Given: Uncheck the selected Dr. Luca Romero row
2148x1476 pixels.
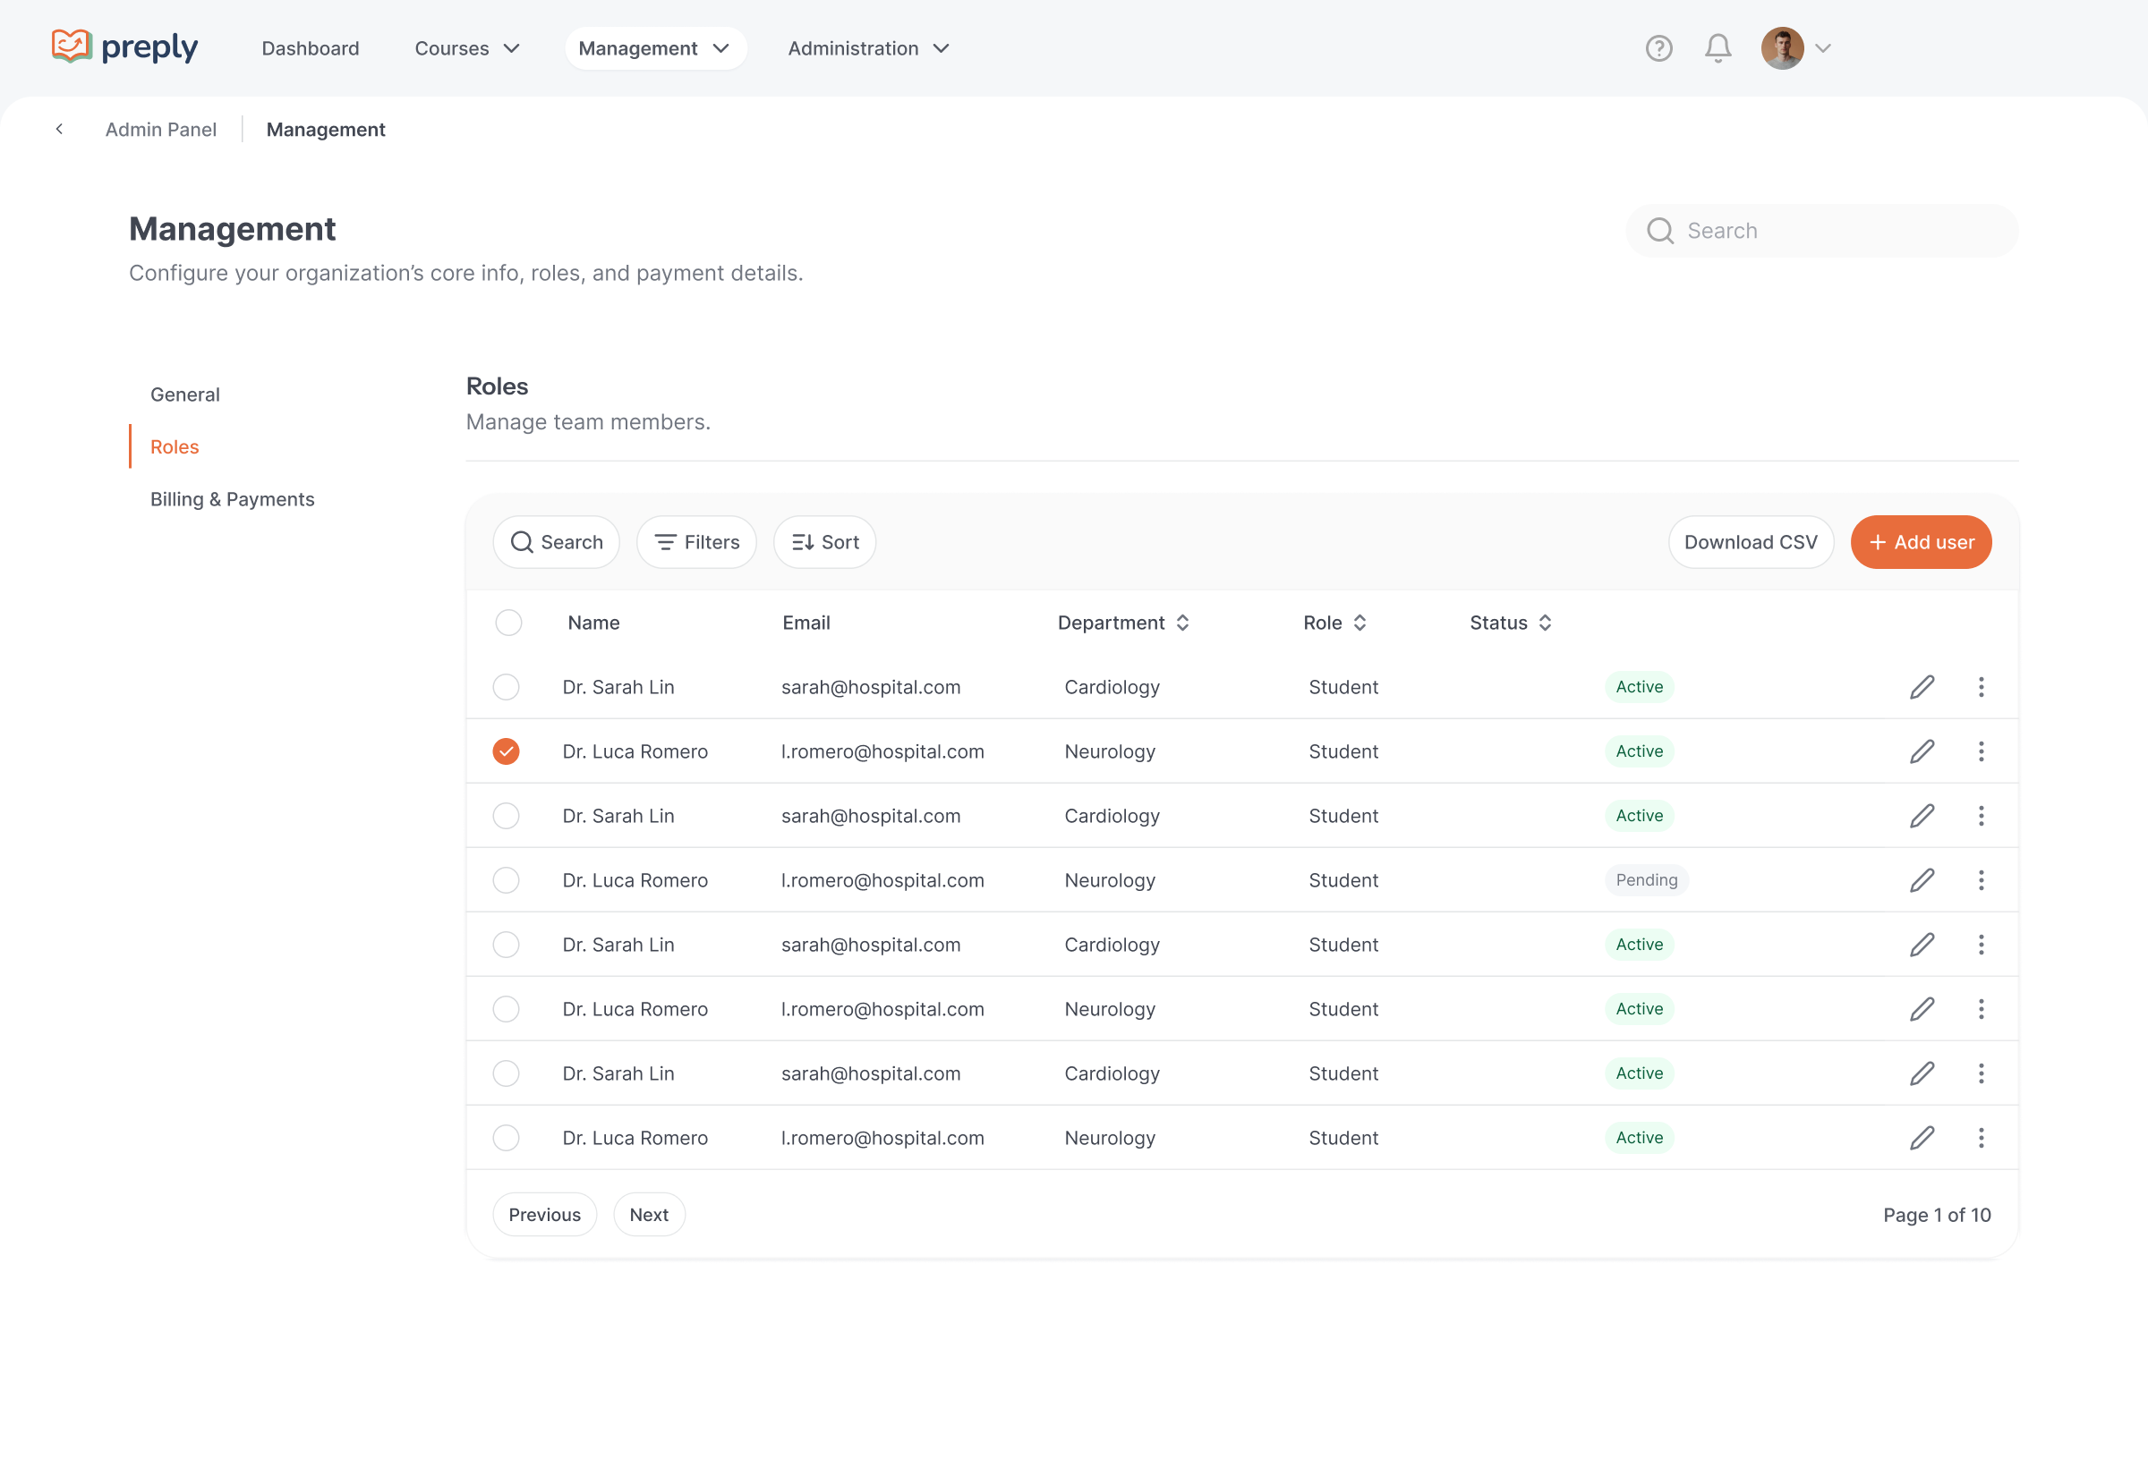Looking at the screenshot, I should (506, 752).
